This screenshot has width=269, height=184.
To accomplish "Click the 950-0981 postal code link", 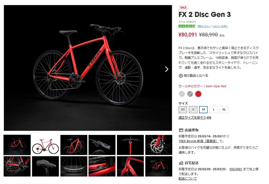I will pyautogui.click(x=236, y=169).
